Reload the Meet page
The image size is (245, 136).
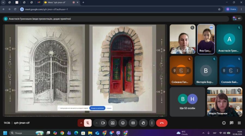click(15, 9)
